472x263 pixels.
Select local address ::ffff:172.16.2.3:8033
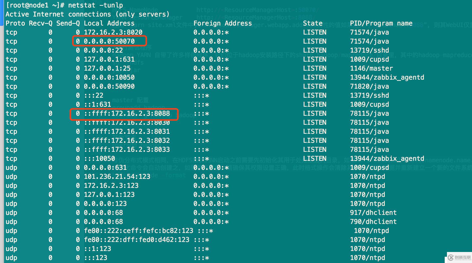[x=127, y=150]
